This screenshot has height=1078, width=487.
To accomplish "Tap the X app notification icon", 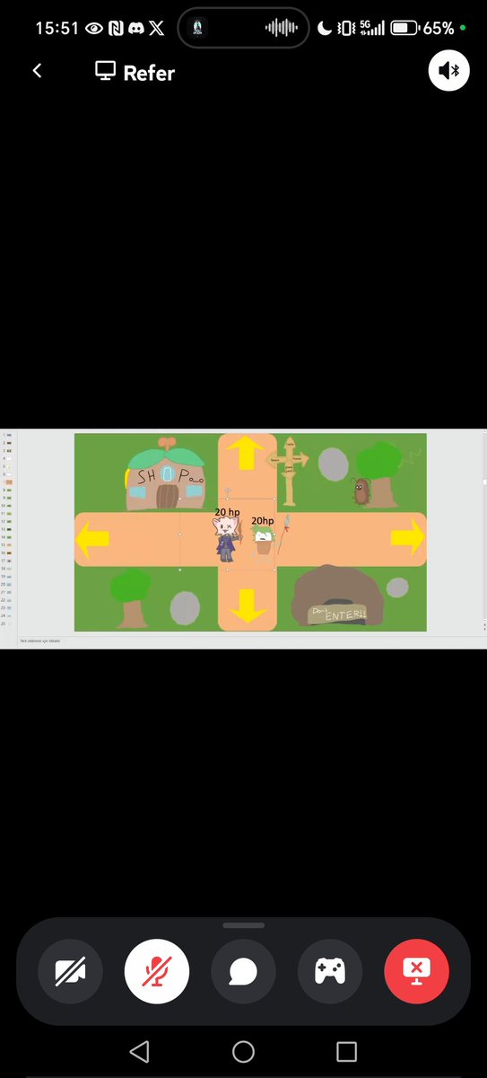I will coord(158,28).
